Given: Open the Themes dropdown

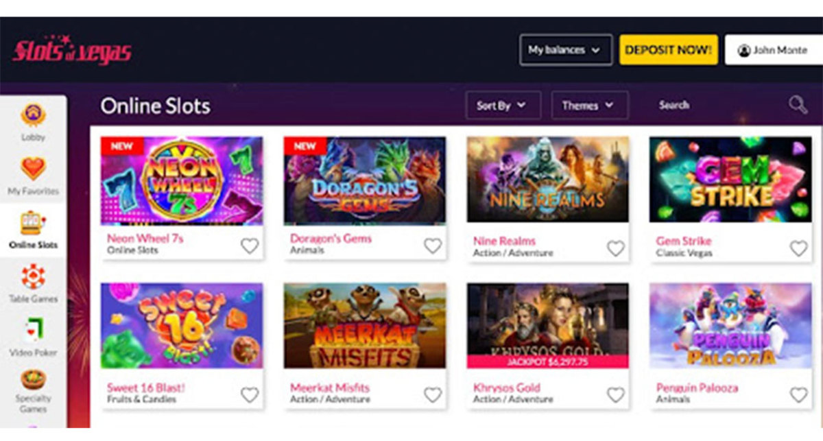Looking at the screenshot, I should (x=590, y=106).
